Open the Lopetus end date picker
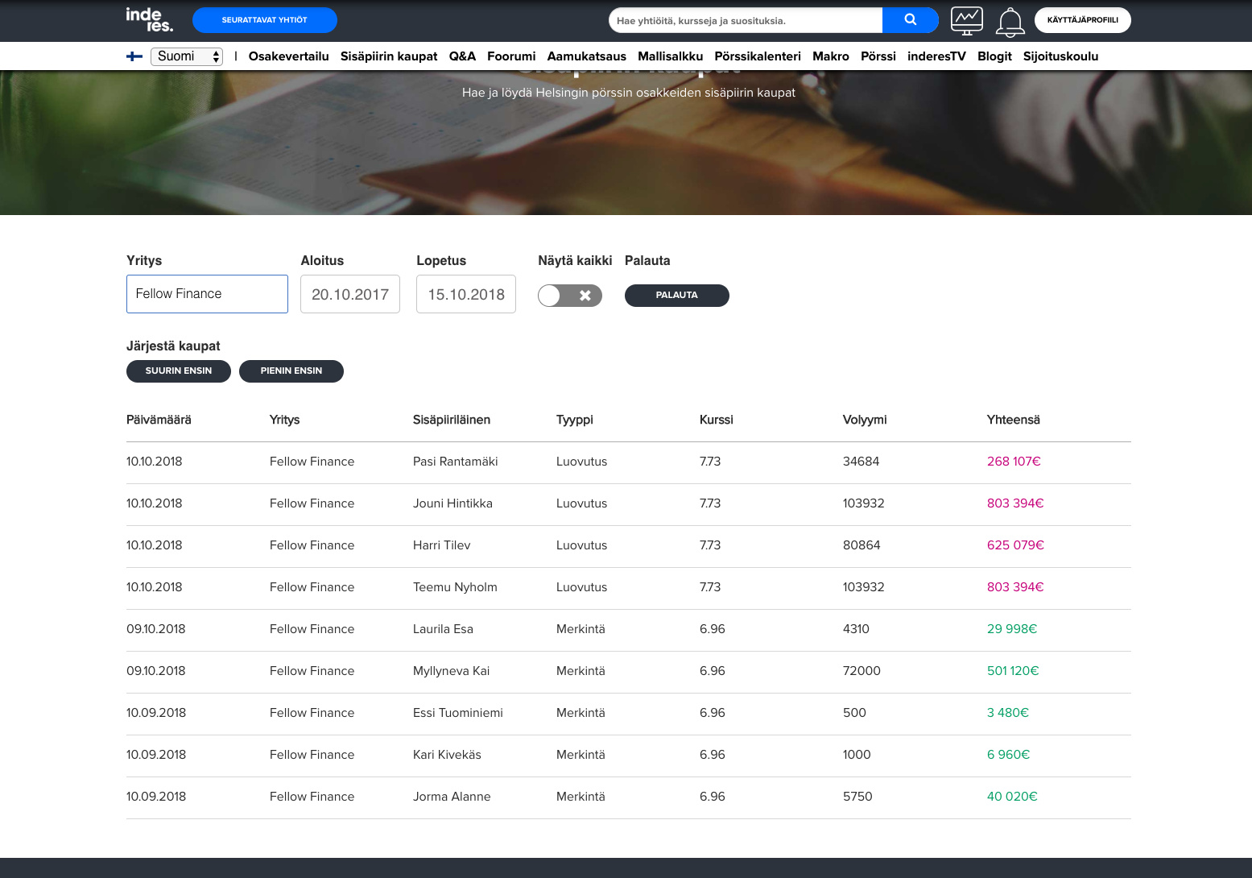Image resolution: width=1252 pixels, height=878 pixels. (465, 294)
